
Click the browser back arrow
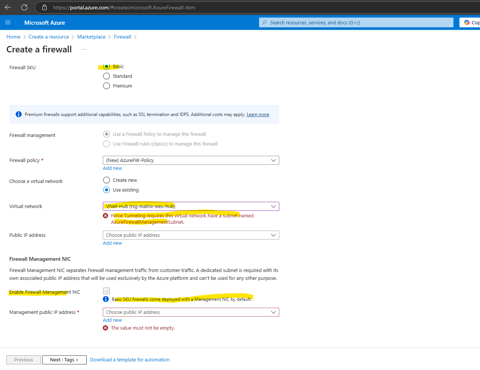point(8,7)
